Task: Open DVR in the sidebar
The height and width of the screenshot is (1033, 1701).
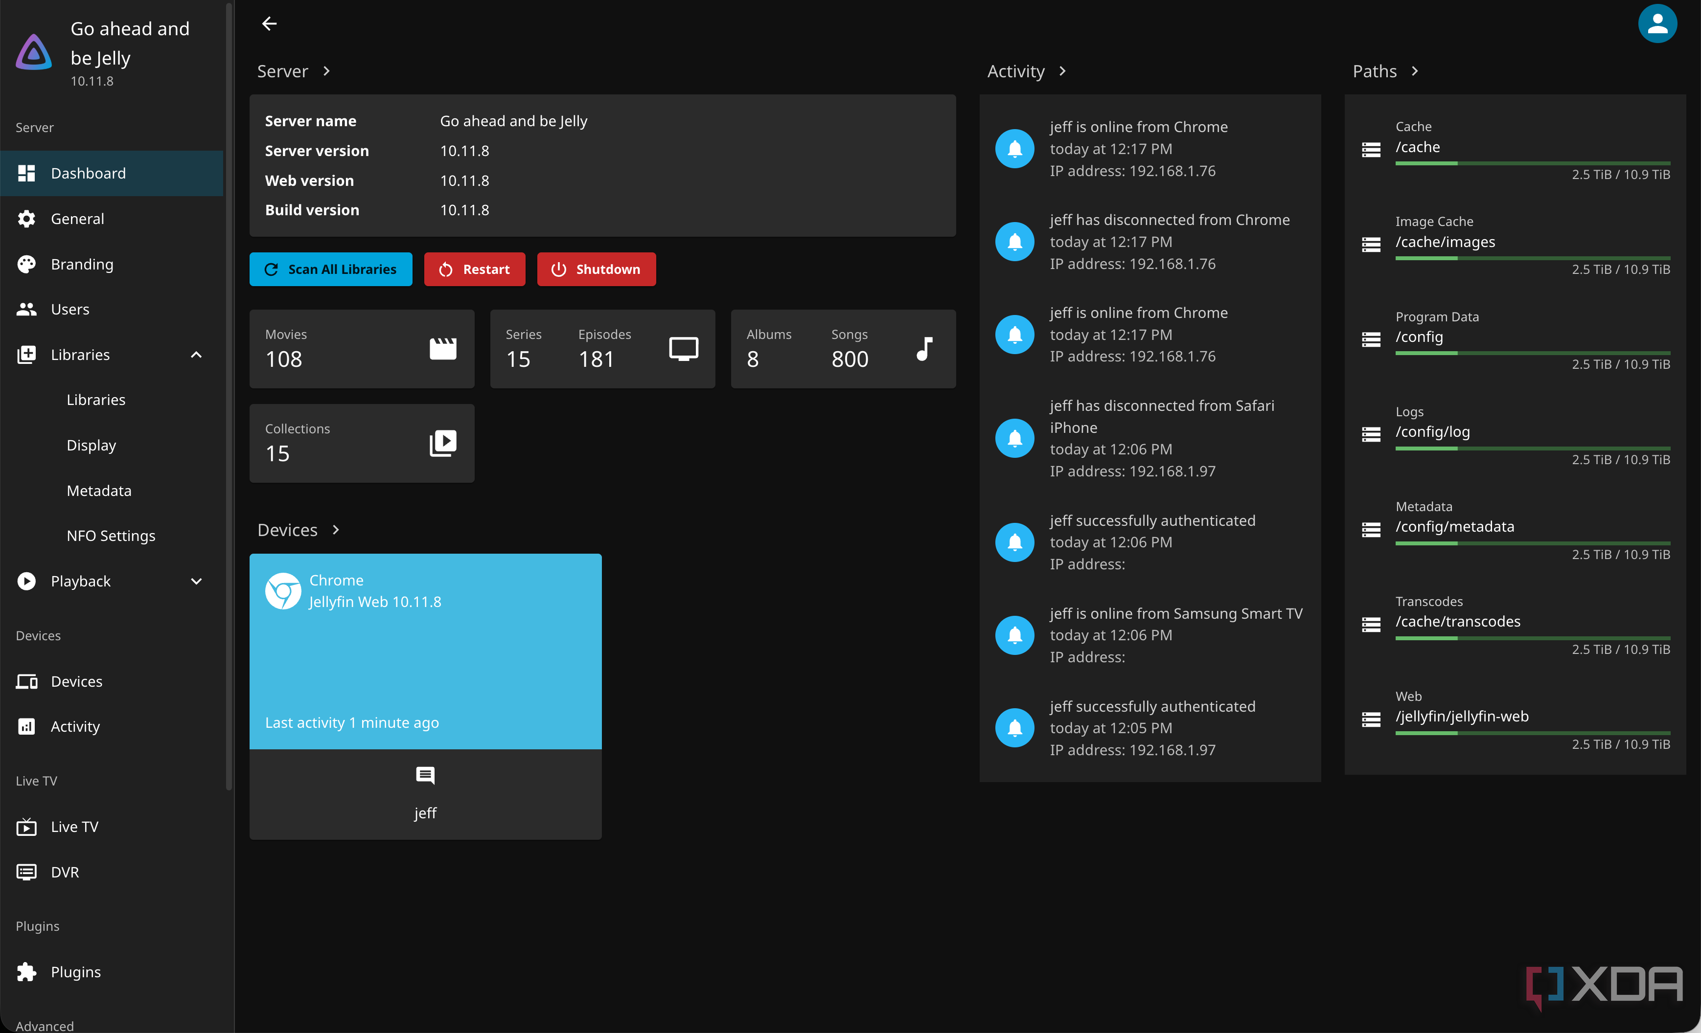Action: pos(111,872)
